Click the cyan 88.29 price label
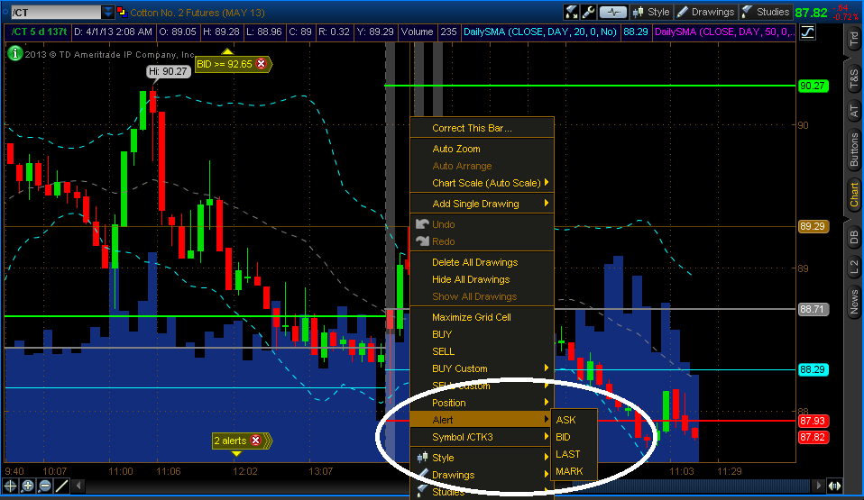 tap(813, 369)
